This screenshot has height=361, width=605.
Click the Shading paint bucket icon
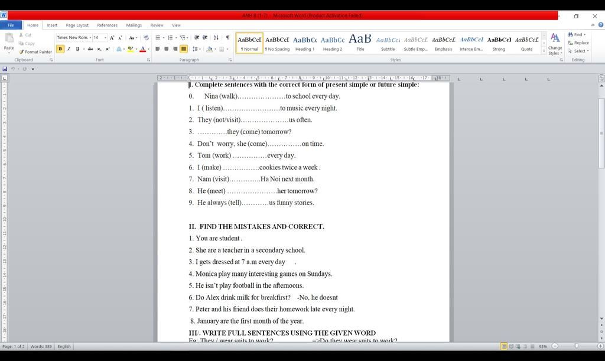coord(209,49)
